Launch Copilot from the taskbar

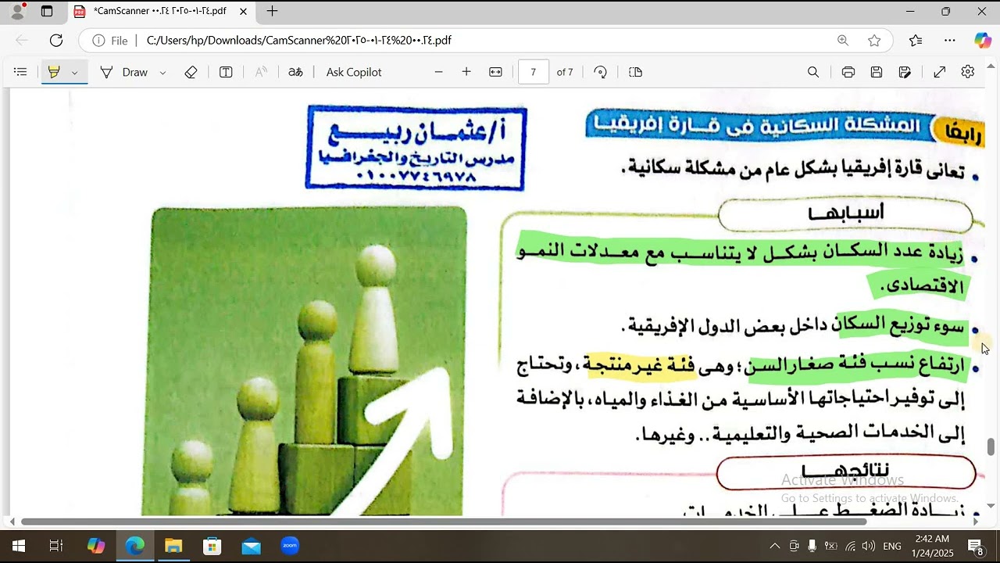tap(96, 546)
